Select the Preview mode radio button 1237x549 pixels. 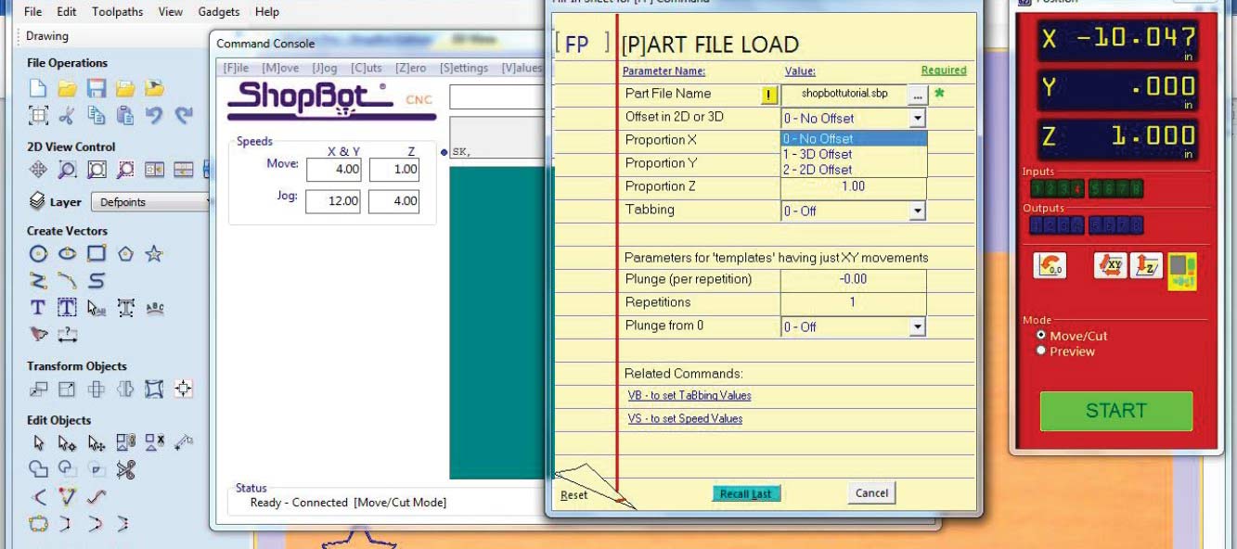[x=1041, y=351]
